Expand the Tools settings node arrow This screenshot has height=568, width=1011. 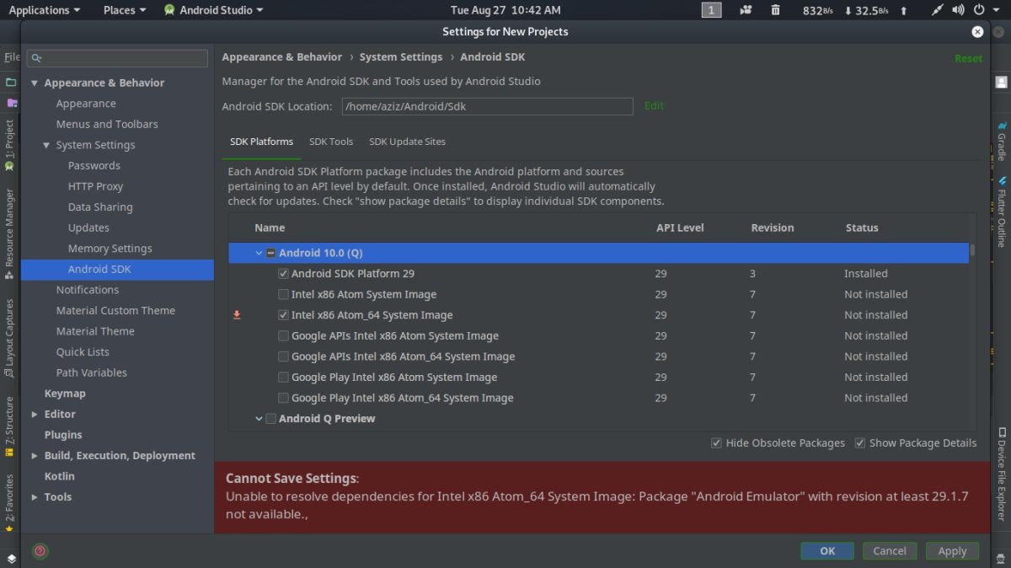35,497
